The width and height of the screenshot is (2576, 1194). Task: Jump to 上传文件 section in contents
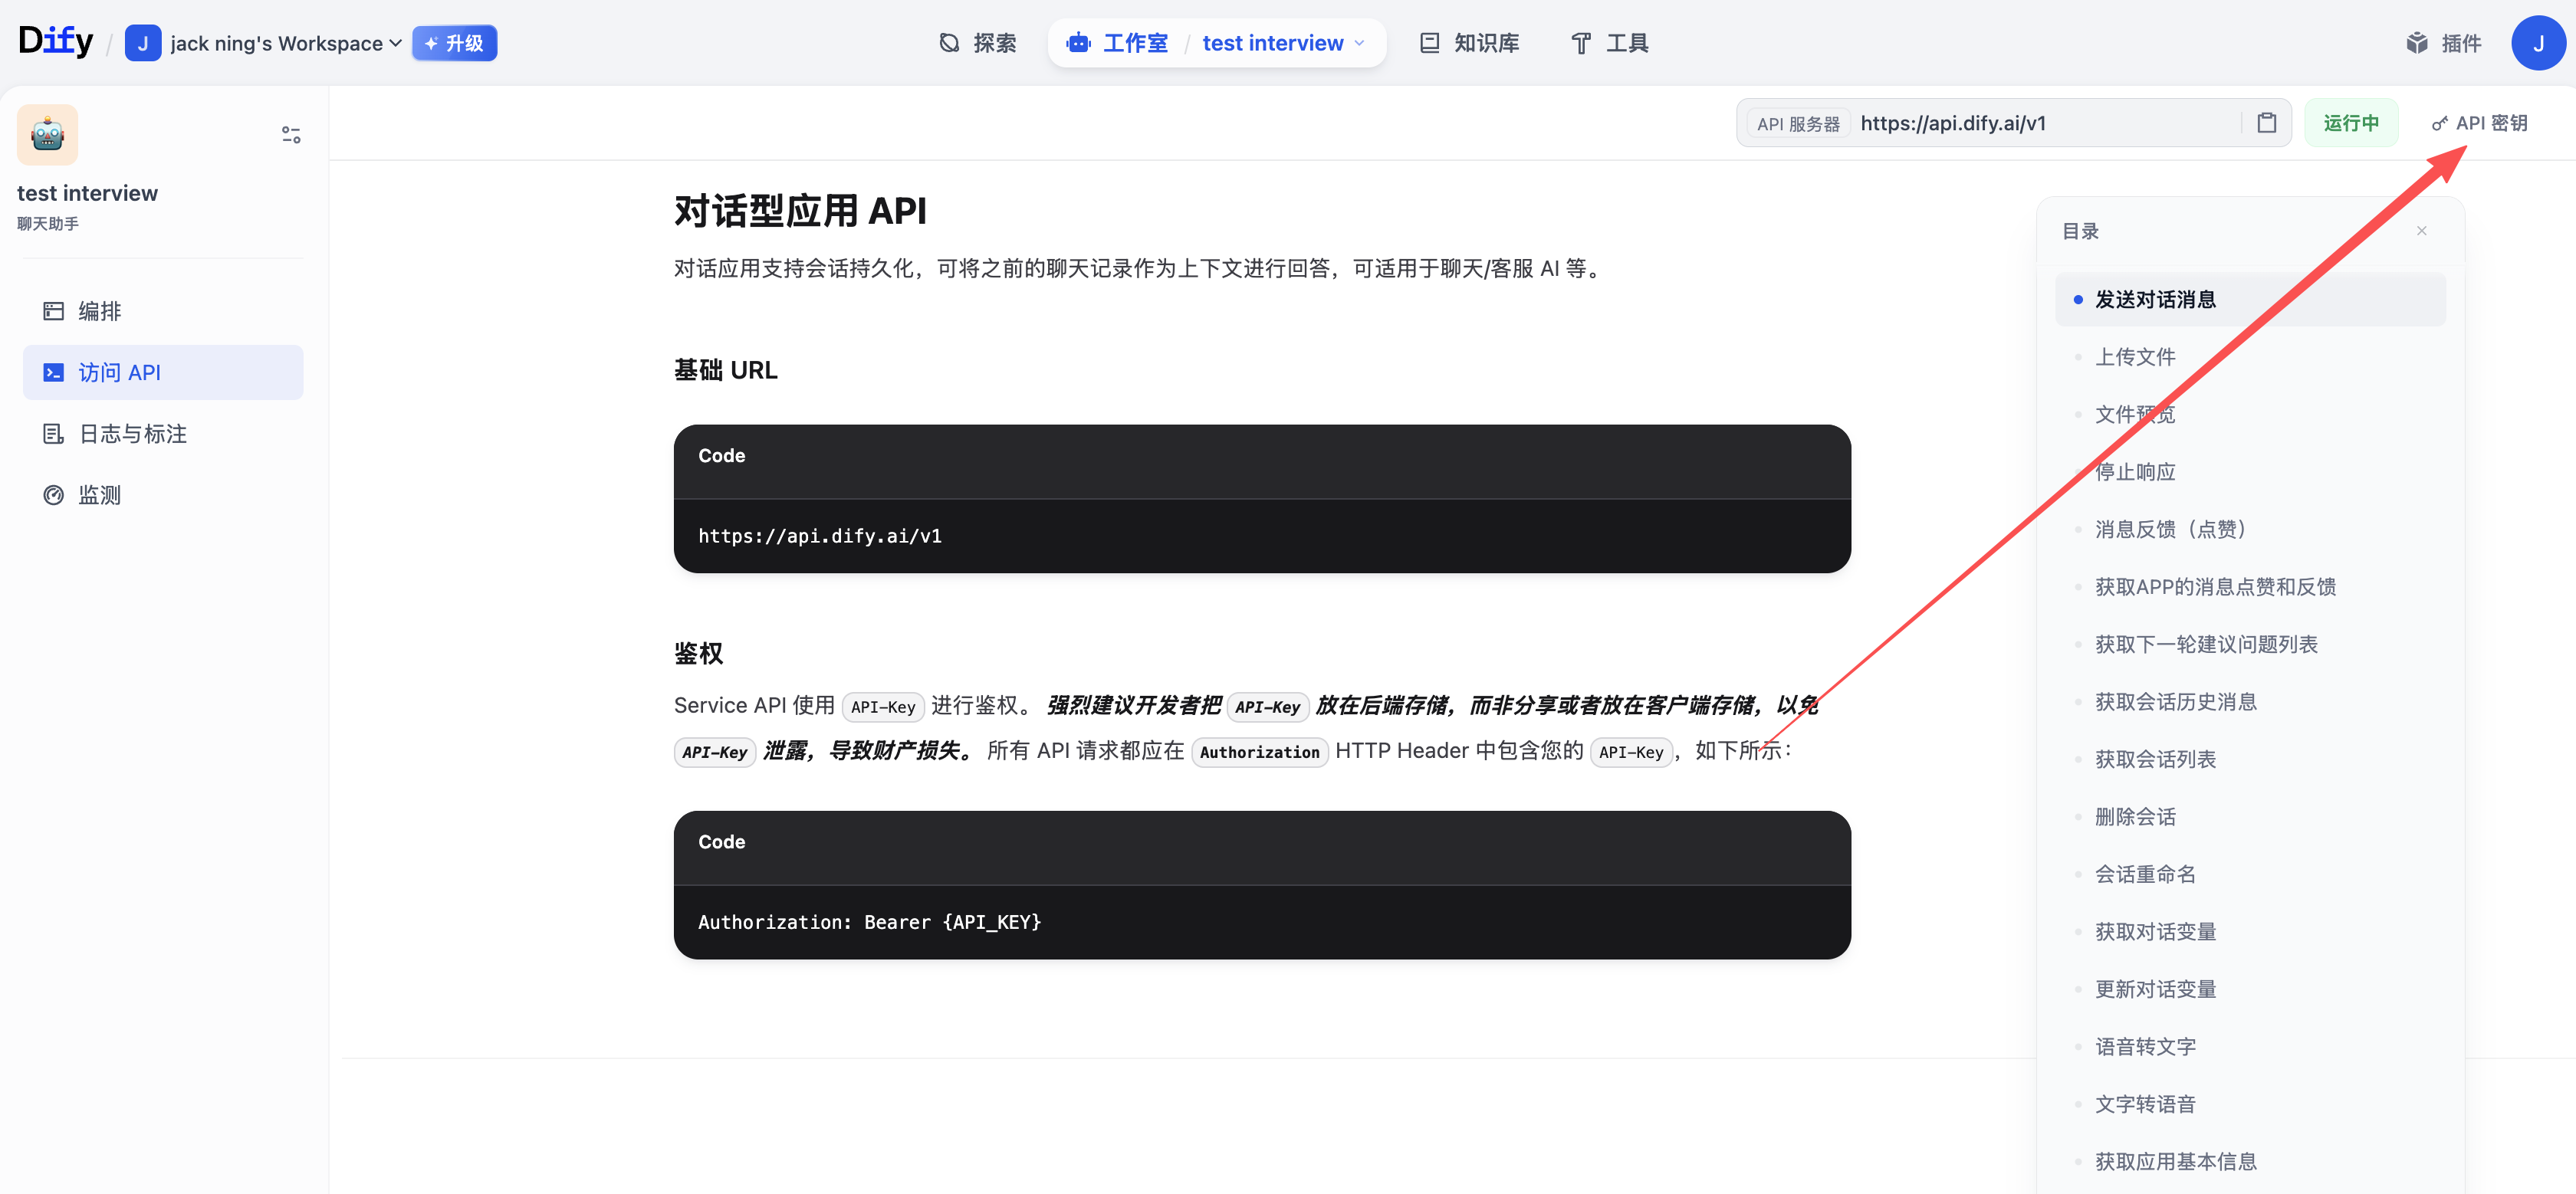(x=2135, y=357)
